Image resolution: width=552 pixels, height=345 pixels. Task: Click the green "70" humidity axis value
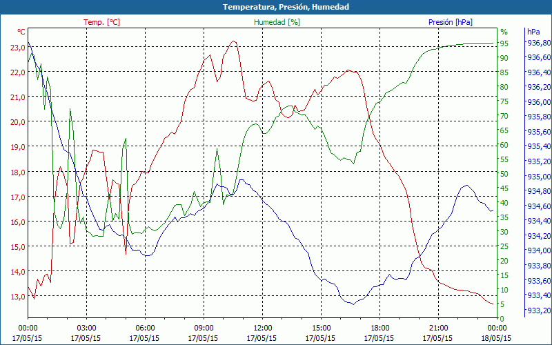pos(504,116)
